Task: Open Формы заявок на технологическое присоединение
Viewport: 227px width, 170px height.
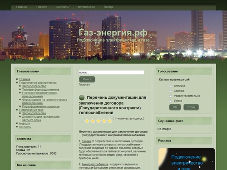Action: click(x=44, y=102)
